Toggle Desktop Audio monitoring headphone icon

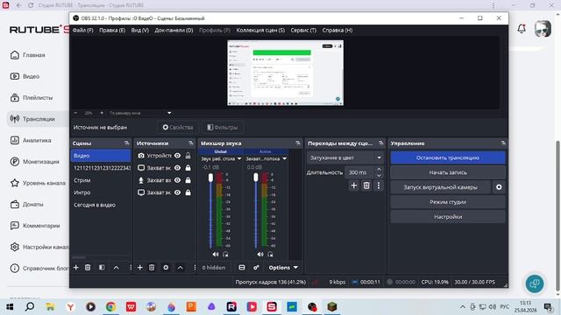(x=226, y=255)
